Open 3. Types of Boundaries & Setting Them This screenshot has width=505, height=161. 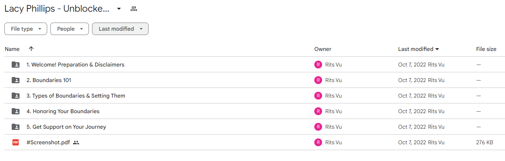pyautogui.click(x=76, y=96)
